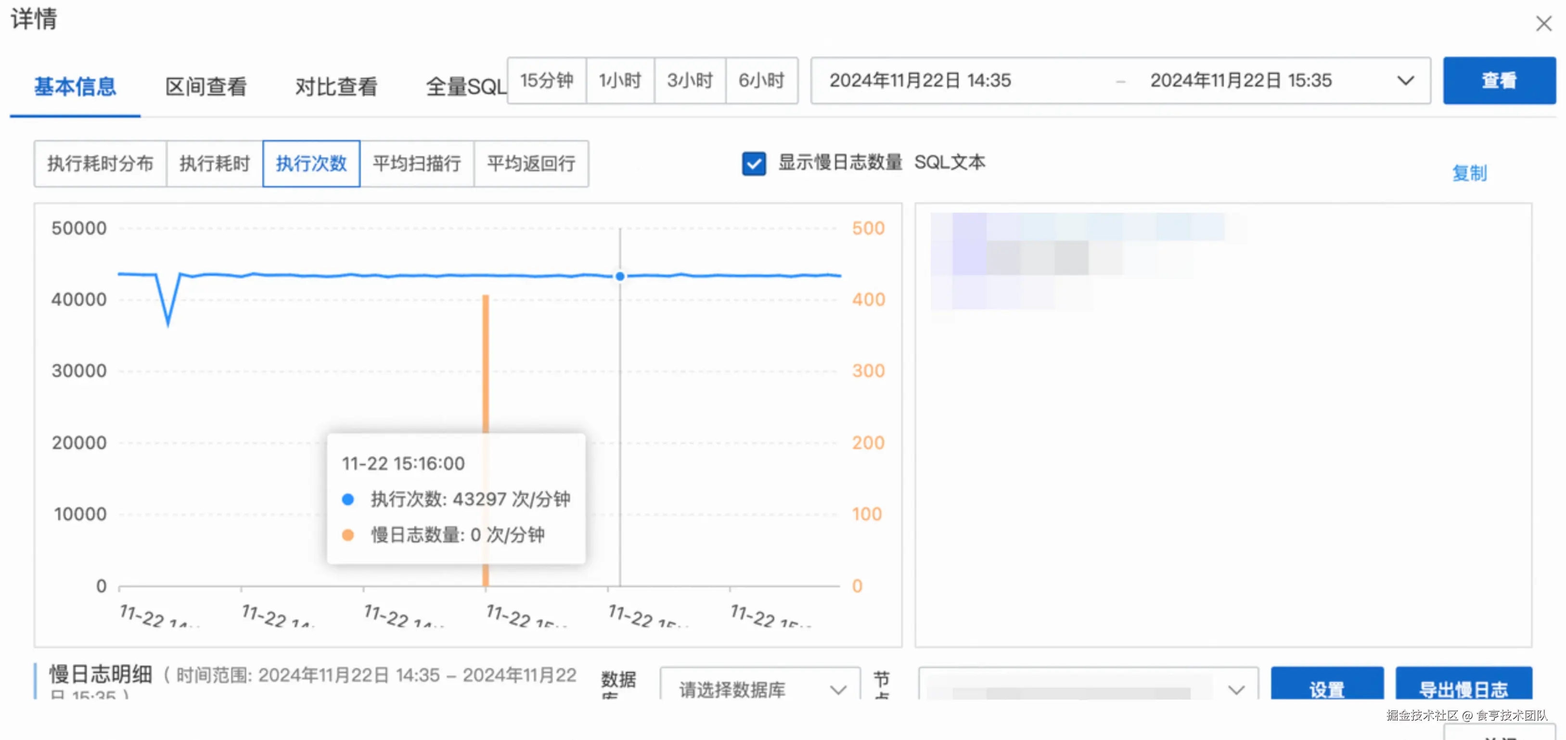Screen dimensions: 1566x740
Task: Show the 执行耗时分布 chart
Action: coord(100,164)
